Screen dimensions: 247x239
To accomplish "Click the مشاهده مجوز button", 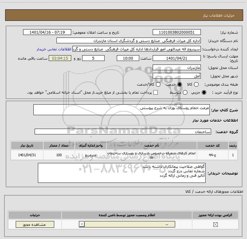I will (x=35, y=224).
